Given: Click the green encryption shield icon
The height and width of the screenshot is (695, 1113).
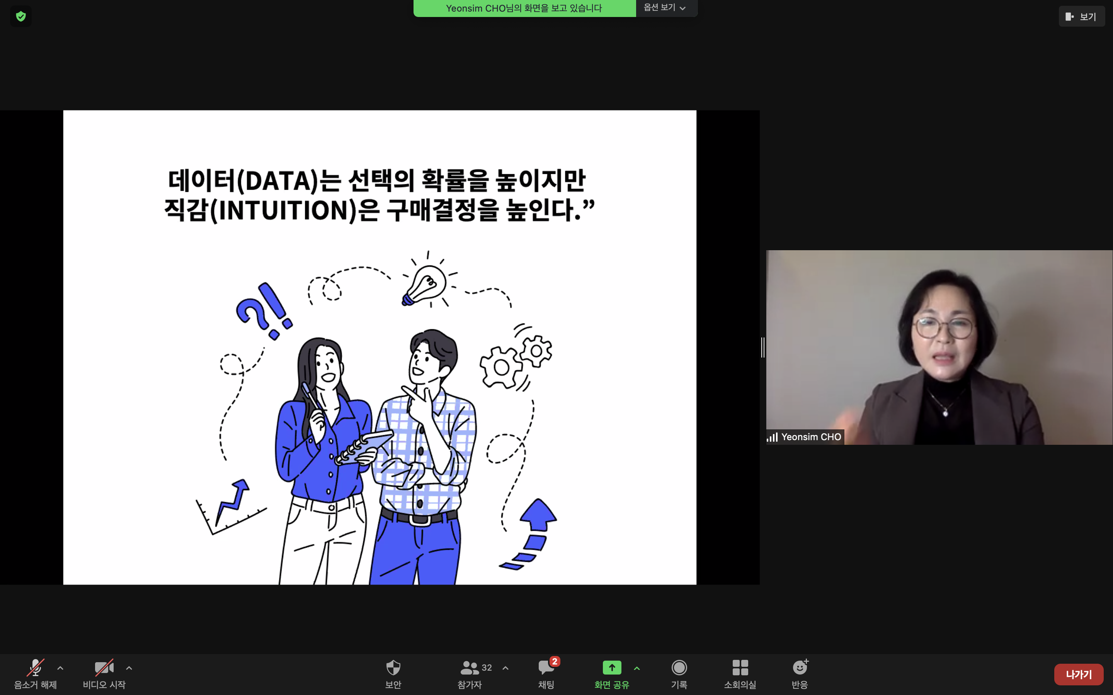Looking at the screenshot, I should click(21, 17).
